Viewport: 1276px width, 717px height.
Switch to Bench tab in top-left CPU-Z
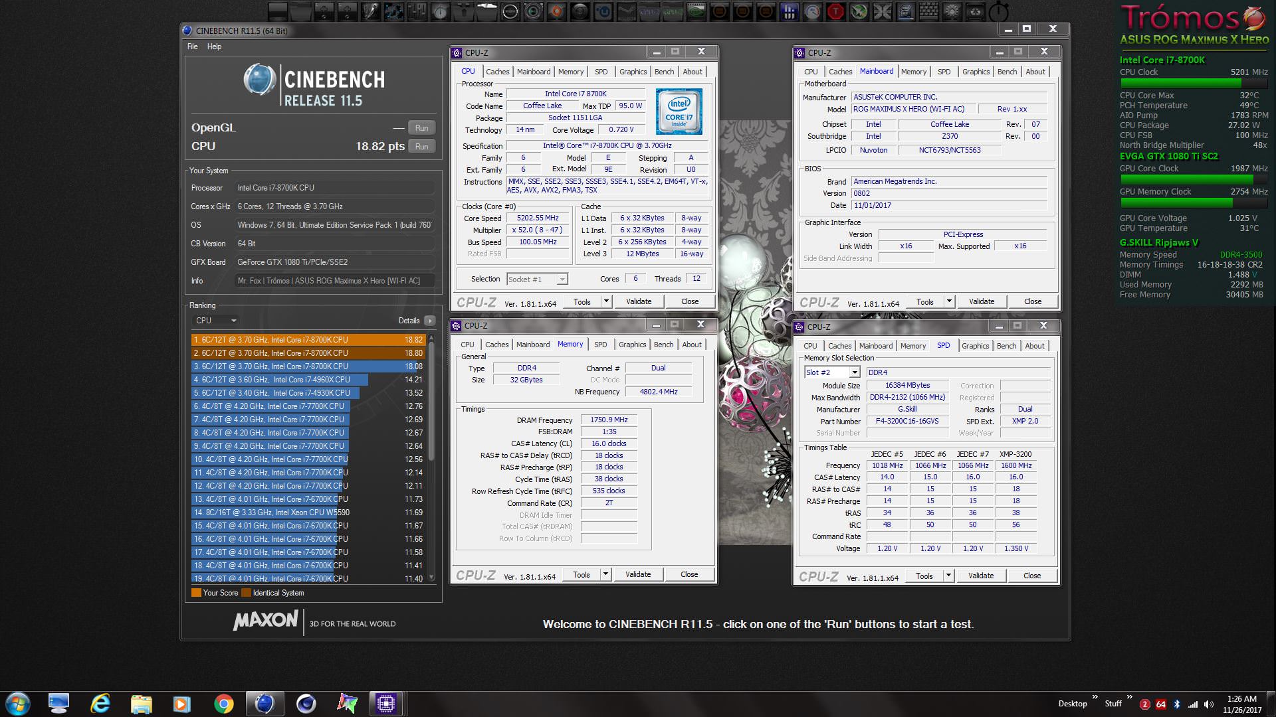pos(664,72)
